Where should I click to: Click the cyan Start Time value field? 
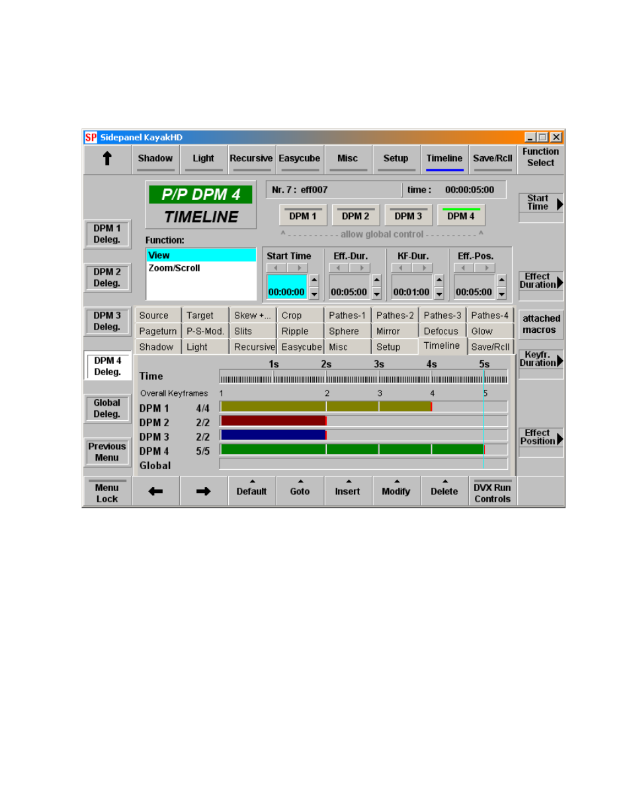point(288,287)
